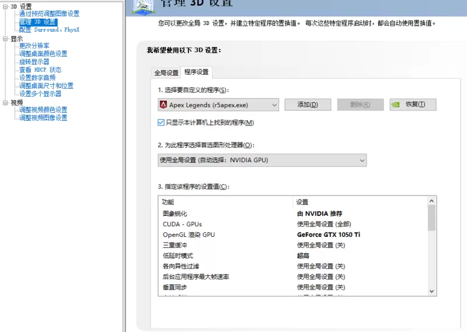Image resolution: width=467 pixels, height=332 pixels.
Task: Select the 低延时模式 feature row
Action: click(x=293, y=256)
